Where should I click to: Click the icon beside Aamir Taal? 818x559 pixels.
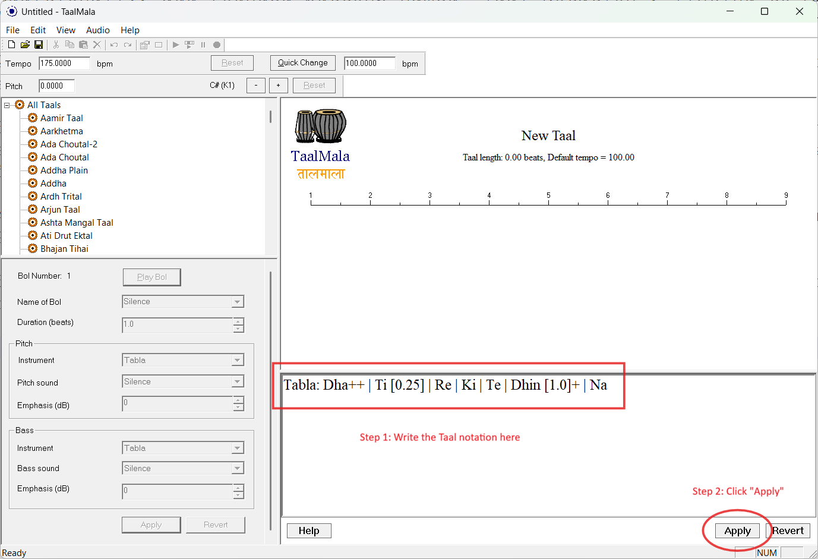(x=33, y=118)
